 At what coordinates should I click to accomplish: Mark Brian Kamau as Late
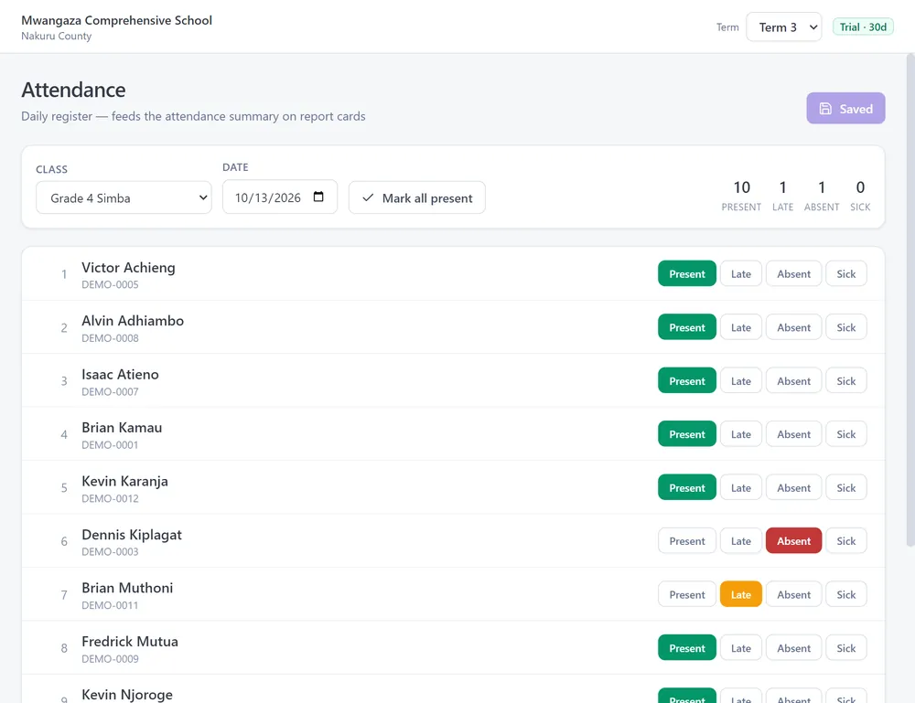click(740, 434)
